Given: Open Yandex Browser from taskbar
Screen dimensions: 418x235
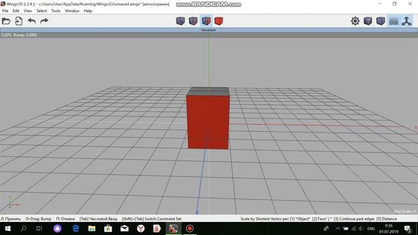Looking at the screenshot, I should click(x=141, y=228).
